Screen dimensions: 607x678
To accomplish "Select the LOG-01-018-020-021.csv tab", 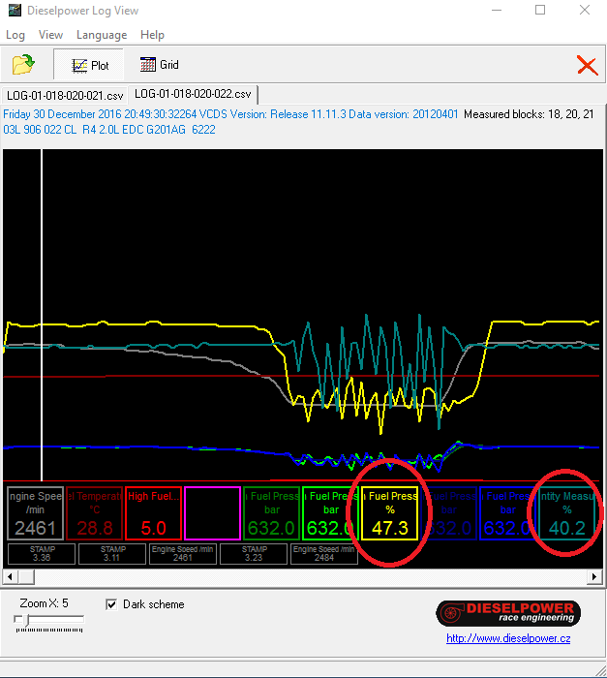I will pos(65,95).
